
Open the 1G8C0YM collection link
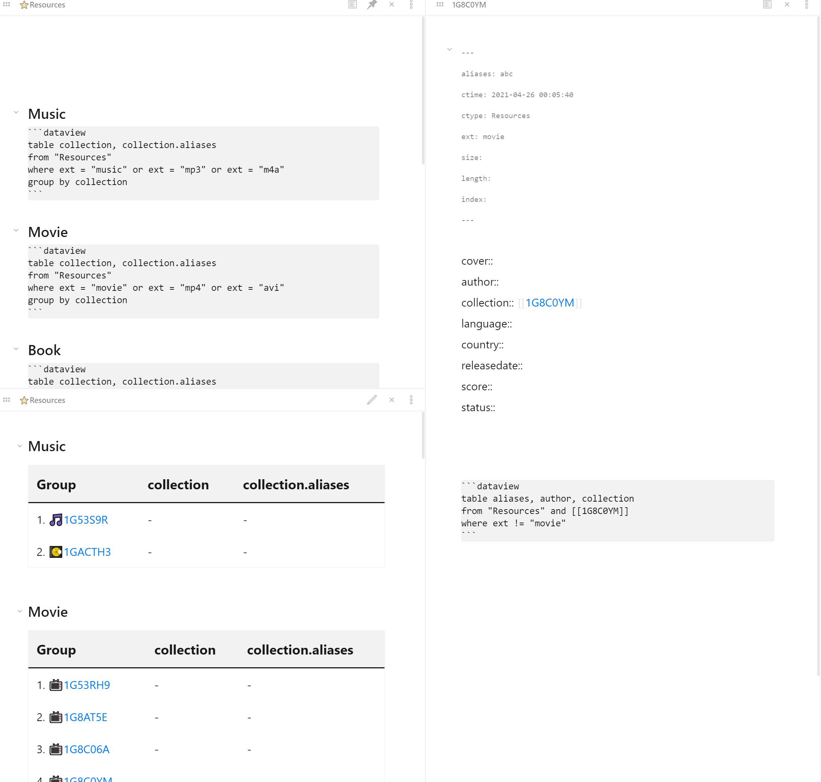coord(550,303)
